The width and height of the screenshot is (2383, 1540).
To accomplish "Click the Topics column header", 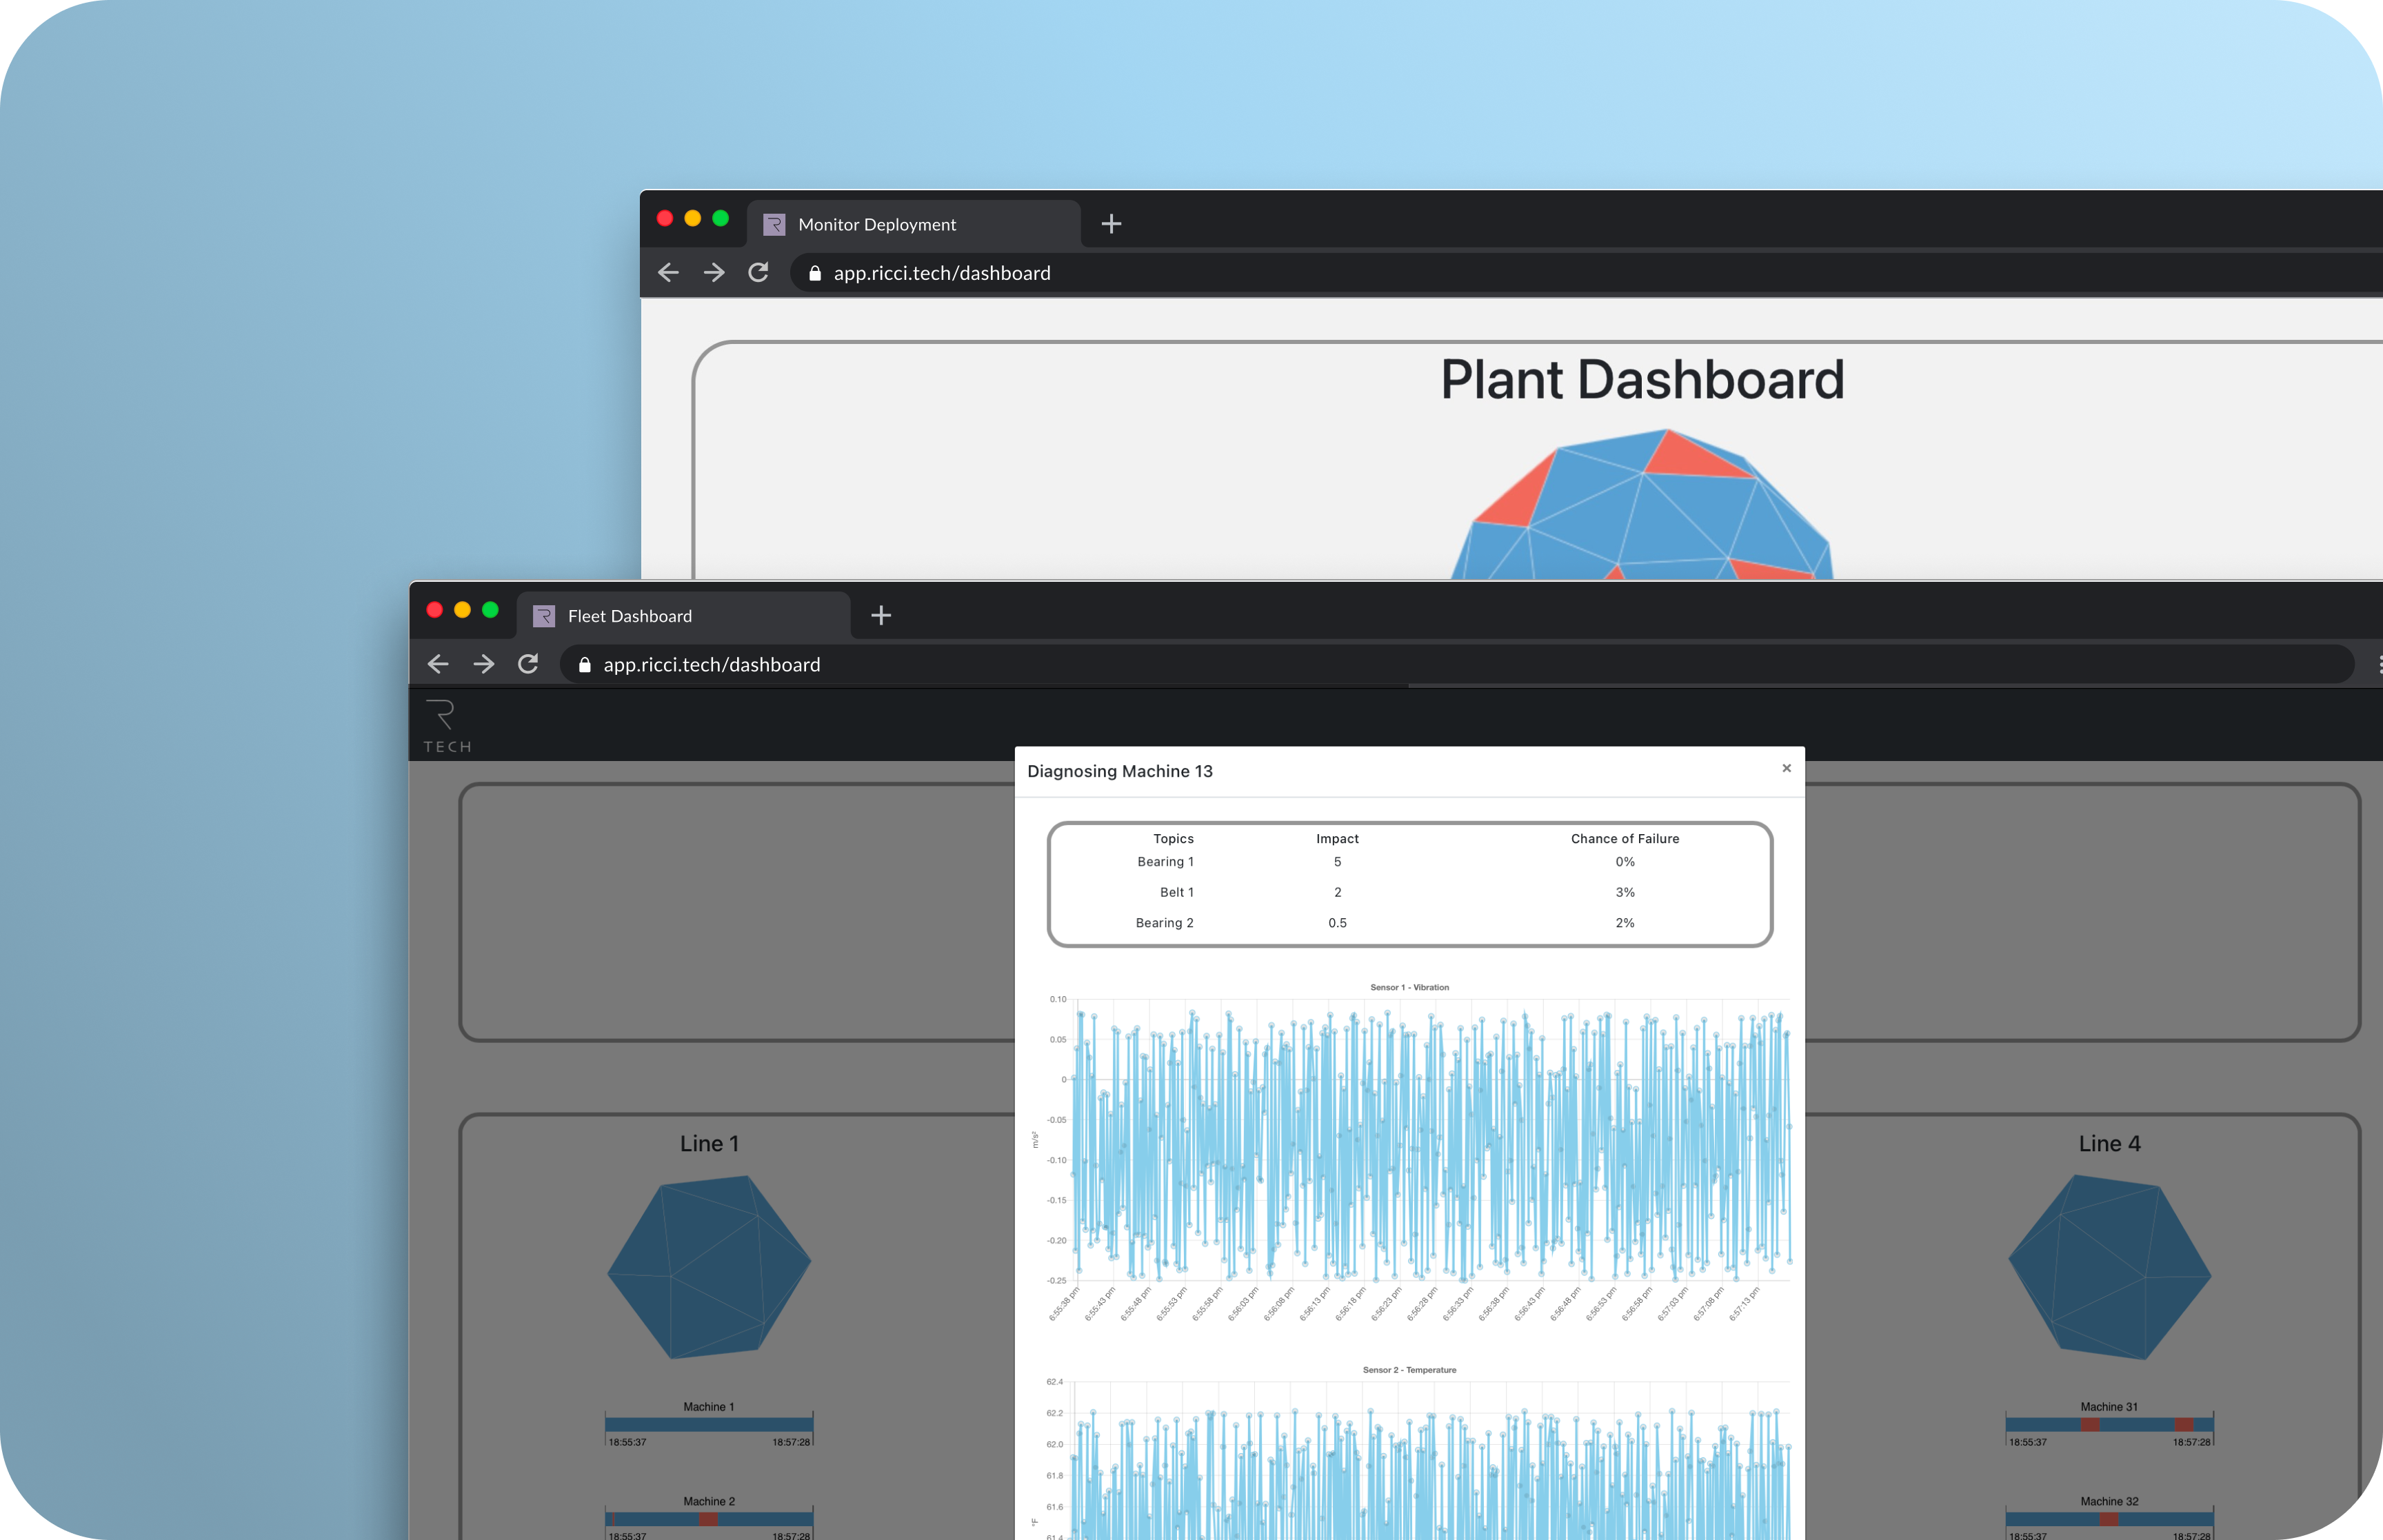I will point(1173,839).
